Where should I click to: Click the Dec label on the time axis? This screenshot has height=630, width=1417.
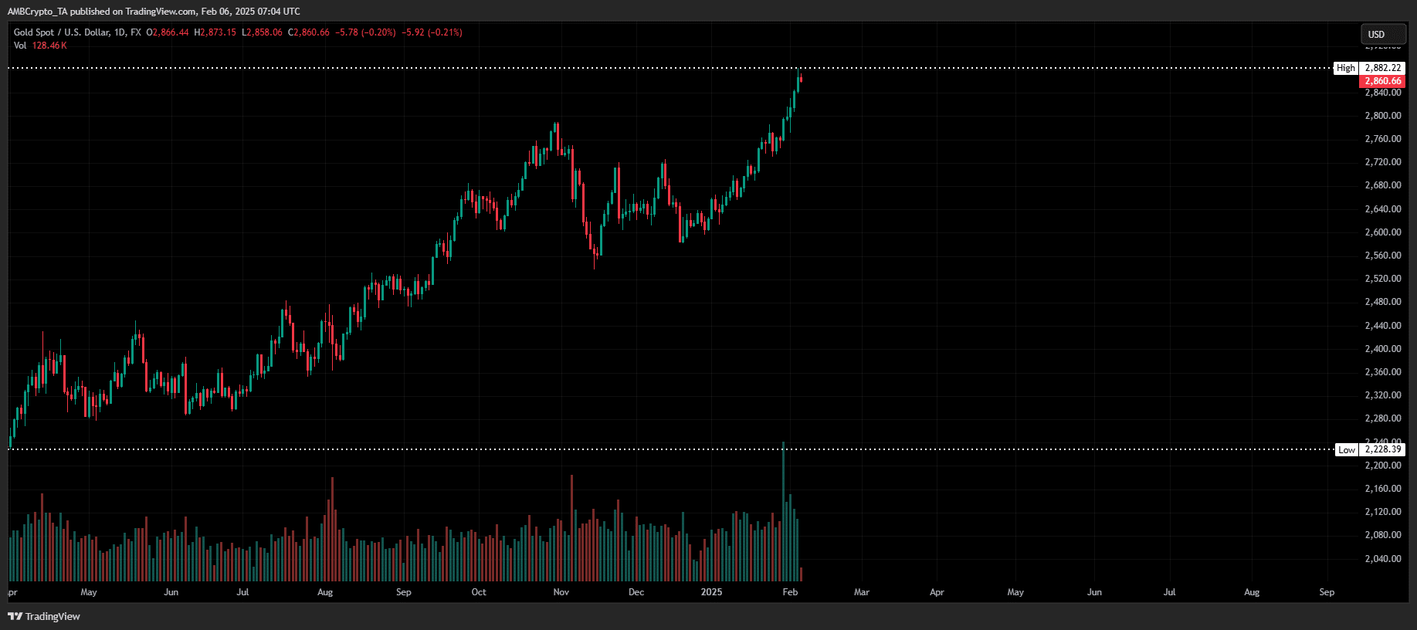pos(636,592)
